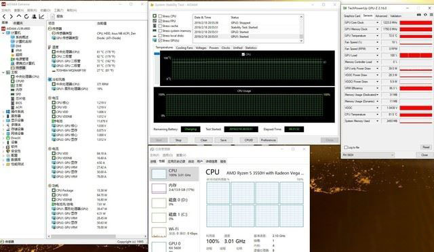Click AIDA64 toolbar graph icon

coord(41,17)
